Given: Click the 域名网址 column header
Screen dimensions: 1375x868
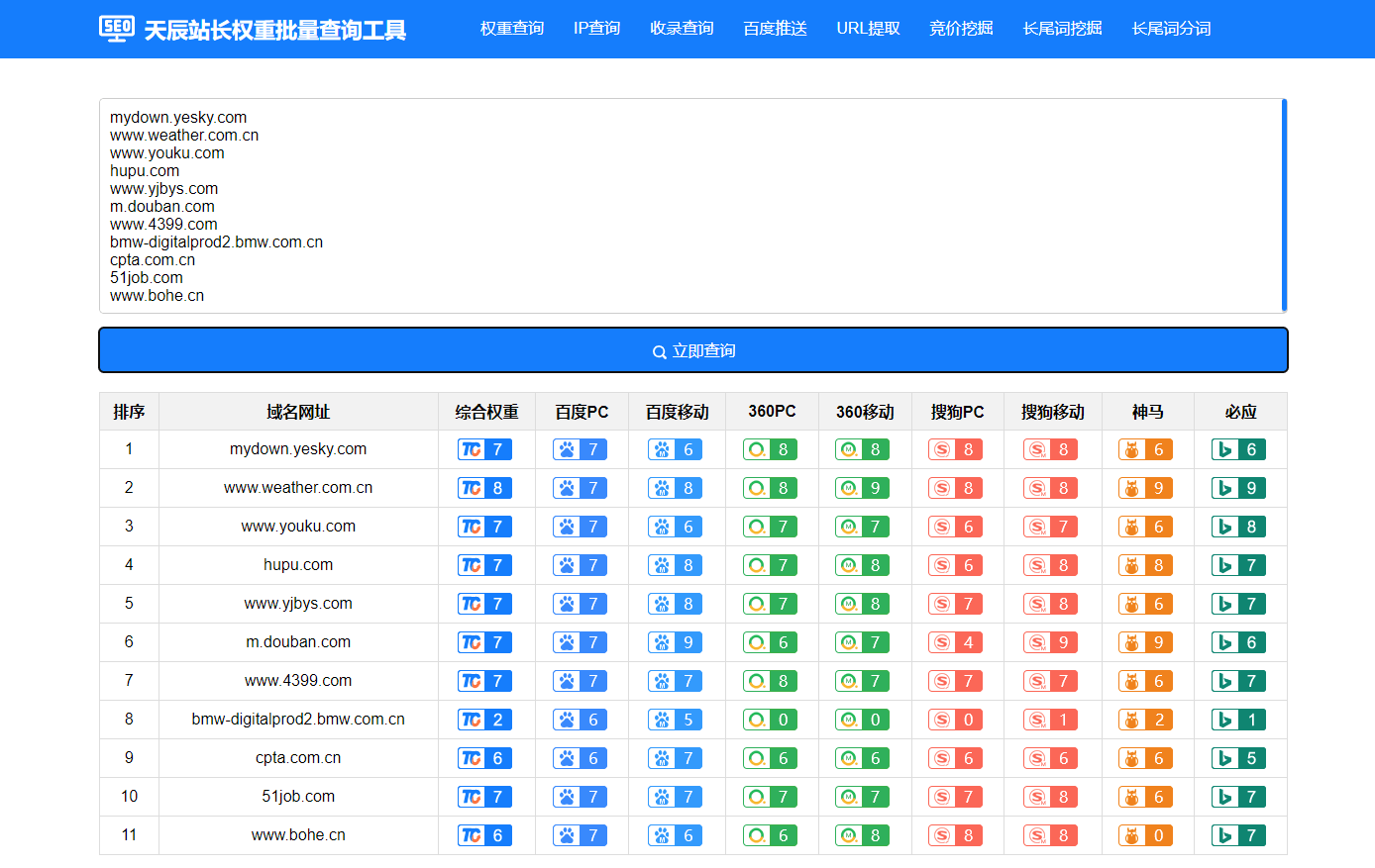Looking at the screenshot, I should click(298, 412).
